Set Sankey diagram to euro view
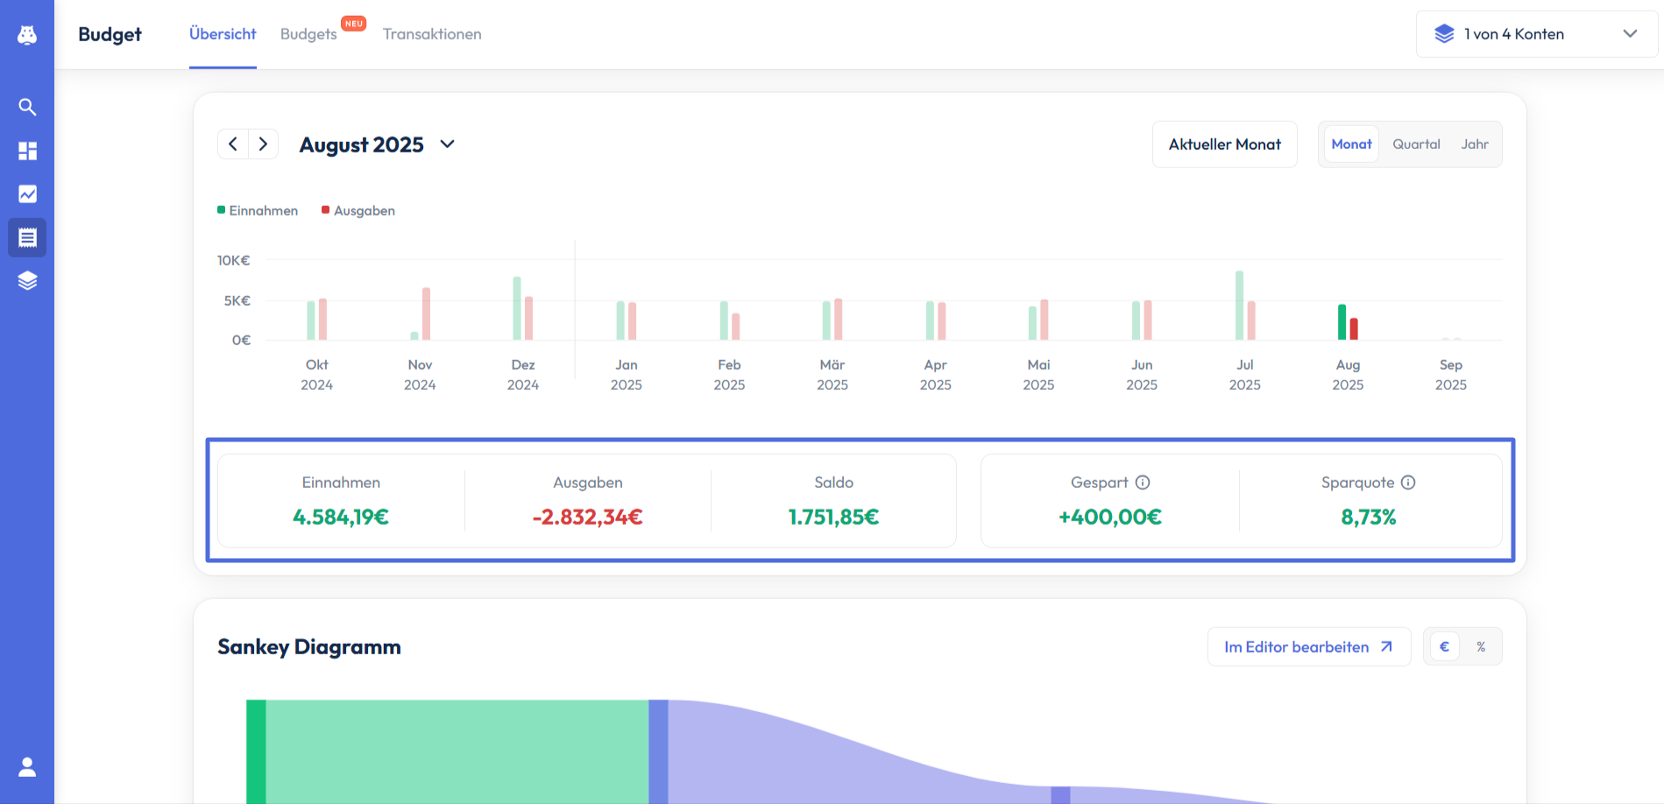 click(x=1444, y=647)
